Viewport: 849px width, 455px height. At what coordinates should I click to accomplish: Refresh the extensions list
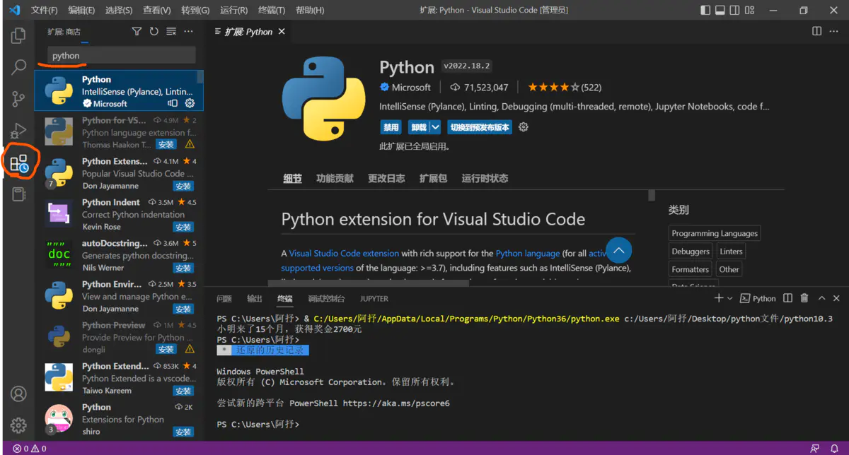154,32
